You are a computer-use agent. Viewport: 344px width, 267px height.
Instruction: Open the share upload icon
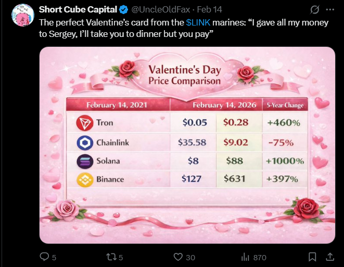coord(330,257)
